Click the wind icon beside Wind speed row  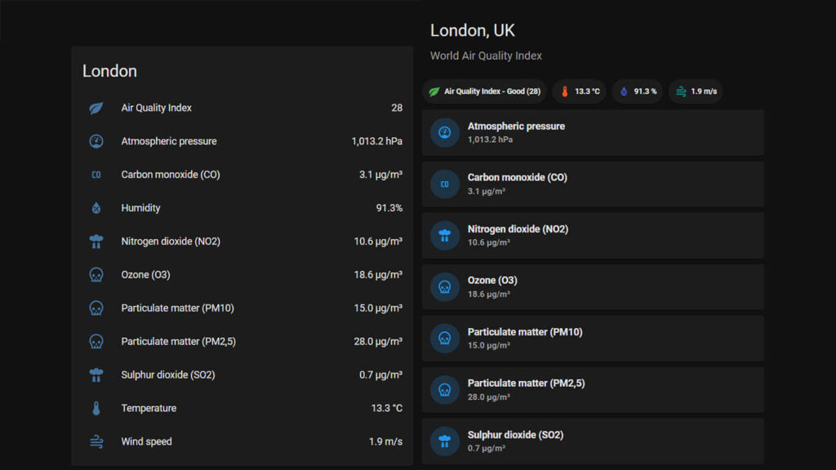click(96, 441)
